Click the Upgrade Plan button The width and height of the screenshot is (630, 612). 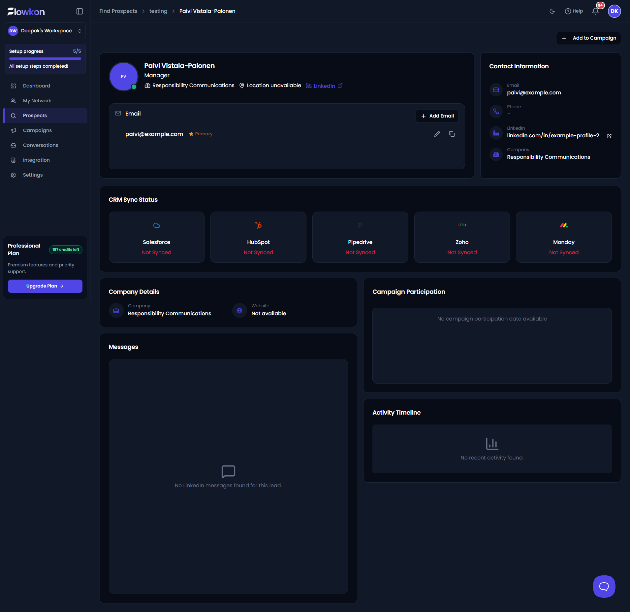[45, 286]
